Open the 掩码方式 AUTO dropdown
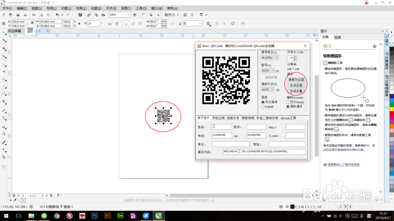The width and height of the screenshot is (394, 221). click(x=268, y=89)
